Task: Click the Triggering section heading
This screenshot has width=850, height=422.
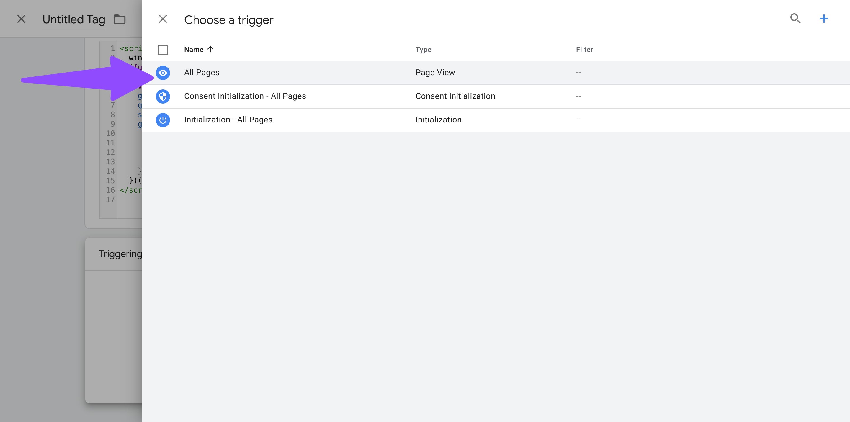Action: [120, 254]
